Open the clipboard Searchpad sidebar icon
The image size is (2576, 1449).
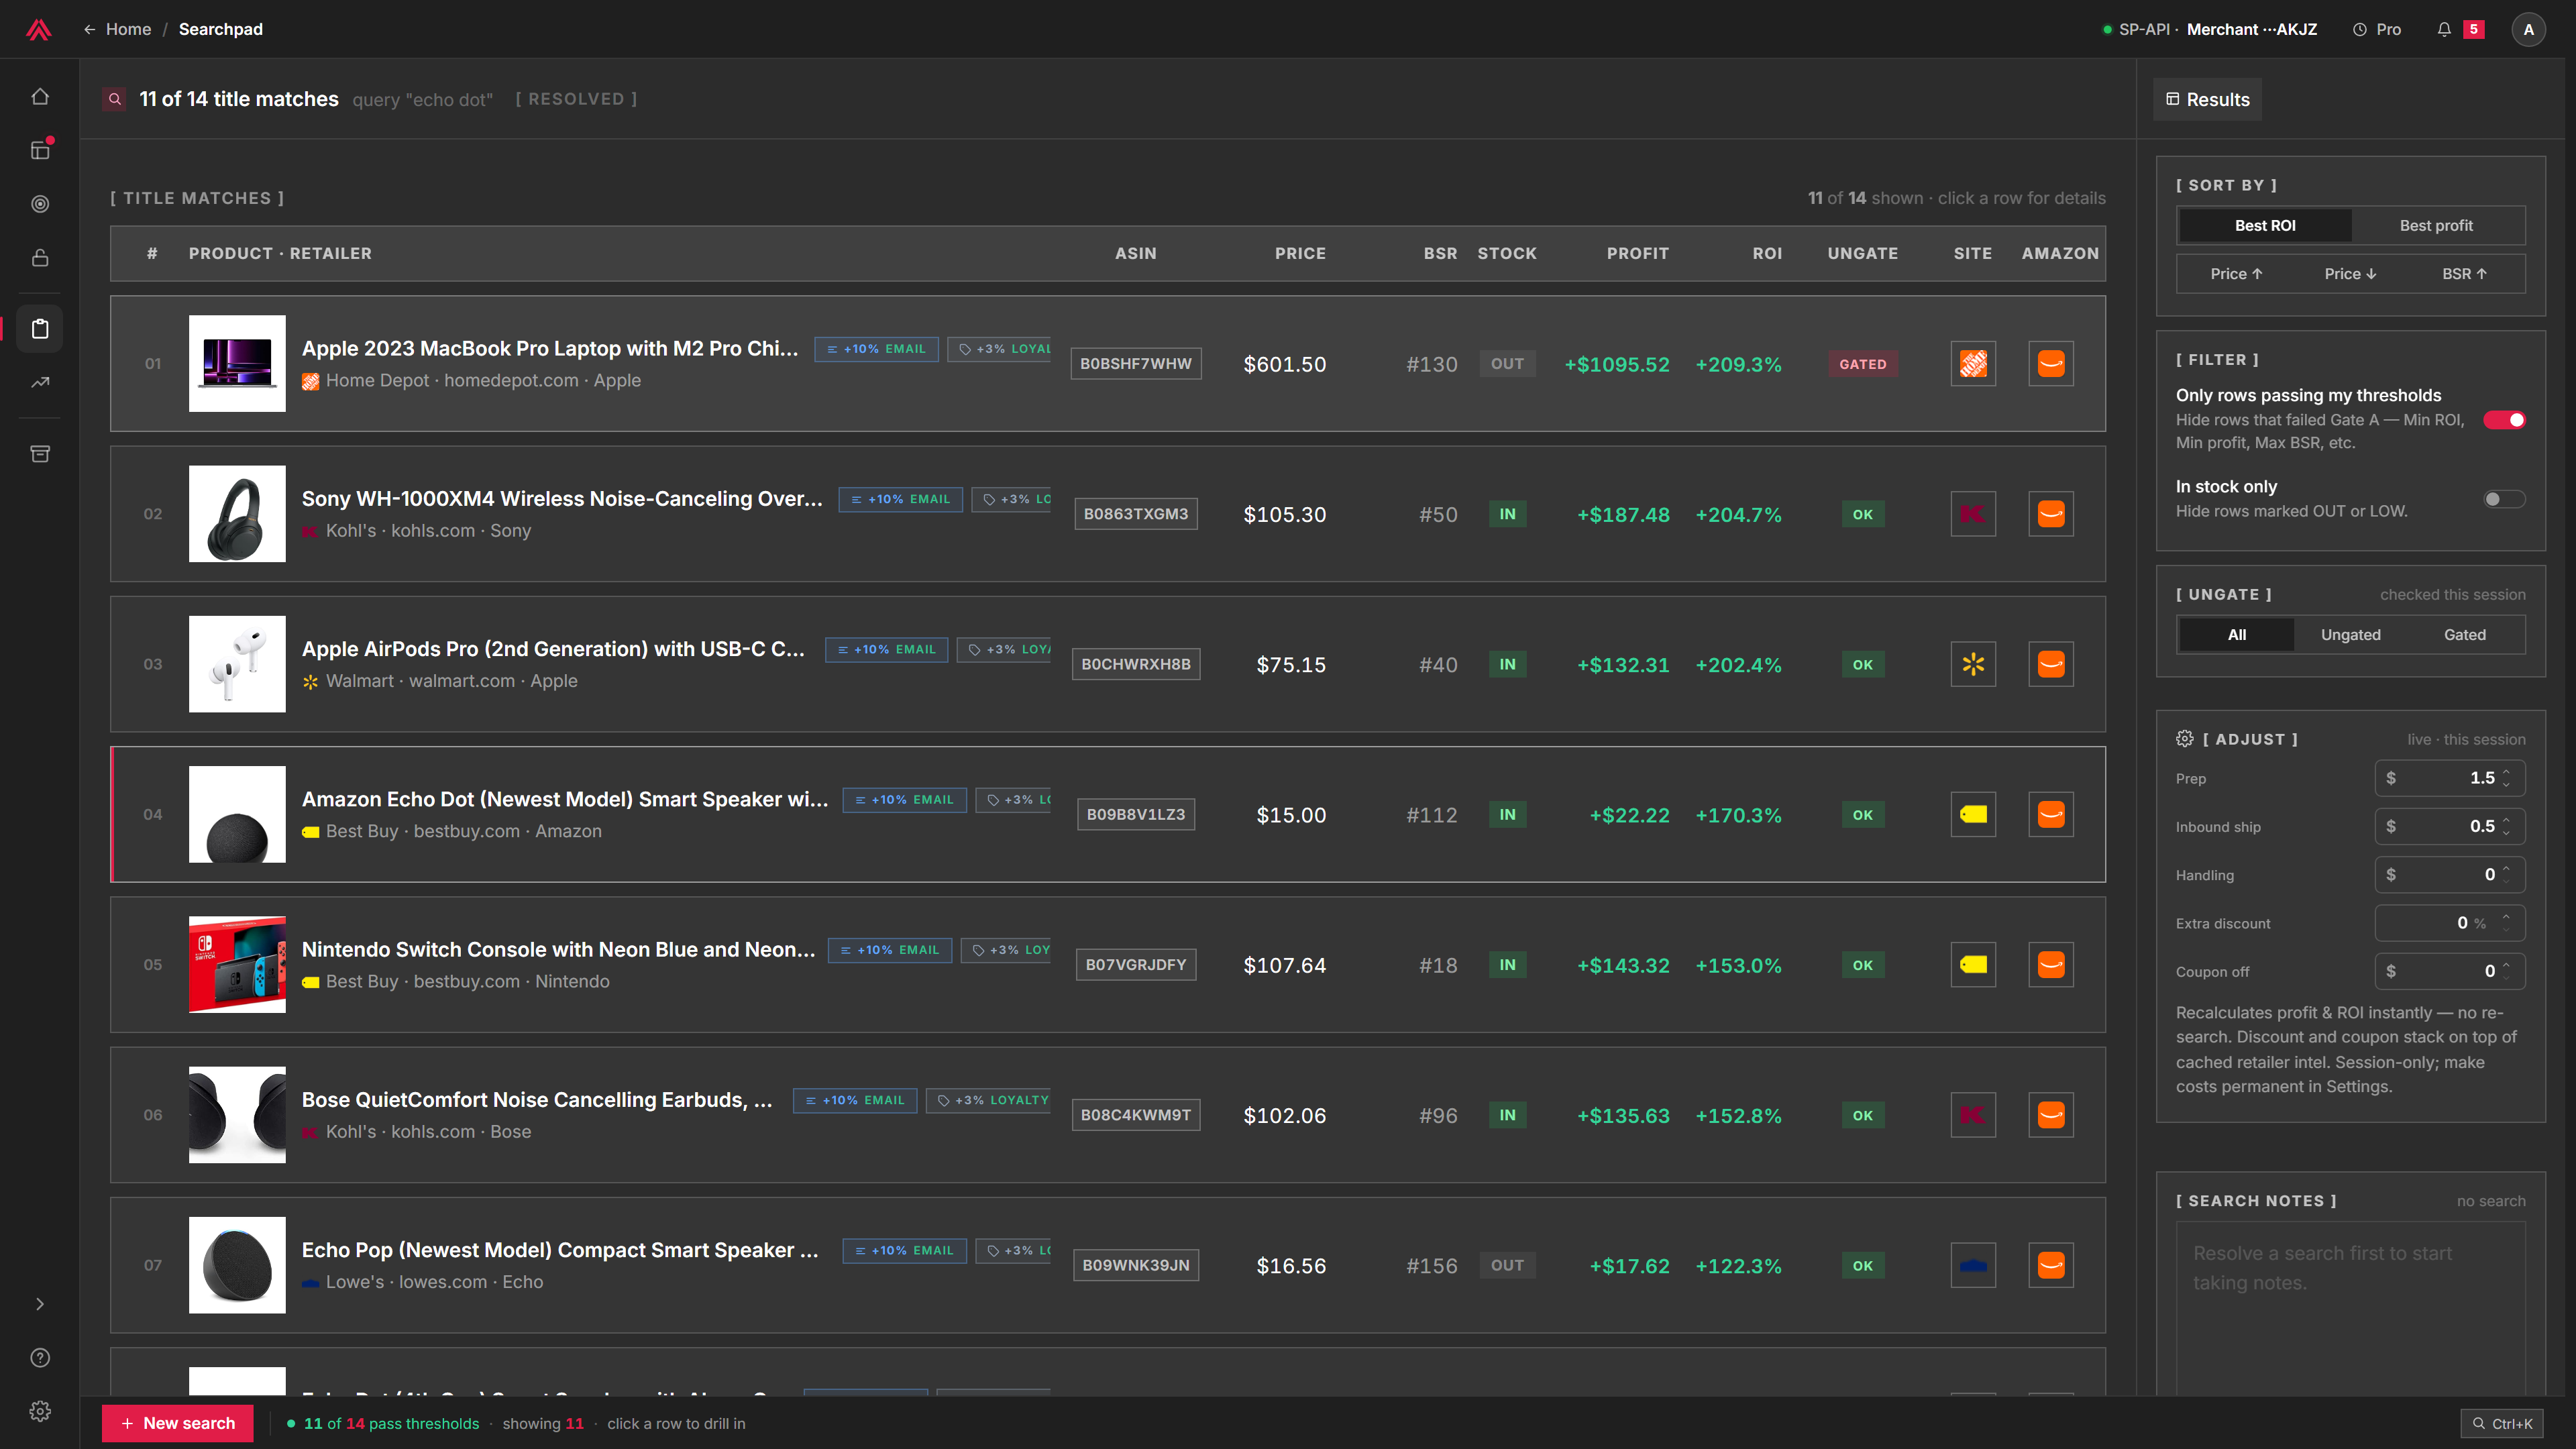click(x=40, y=328)
